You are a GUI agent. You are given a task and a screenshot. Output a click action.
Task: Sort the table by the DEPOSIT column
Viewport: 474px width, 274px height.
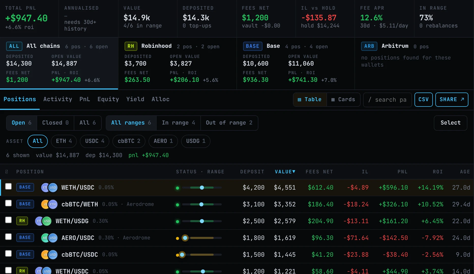pos(252,172)
